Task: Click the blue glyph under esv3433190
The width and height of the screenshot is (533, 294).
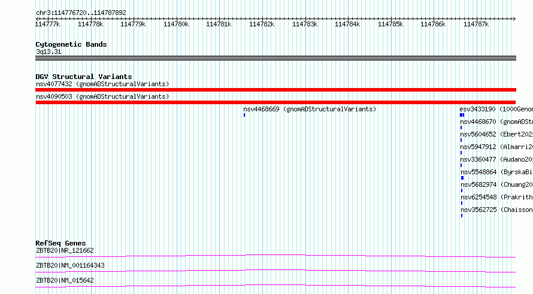Action: [x=462, y=115]
